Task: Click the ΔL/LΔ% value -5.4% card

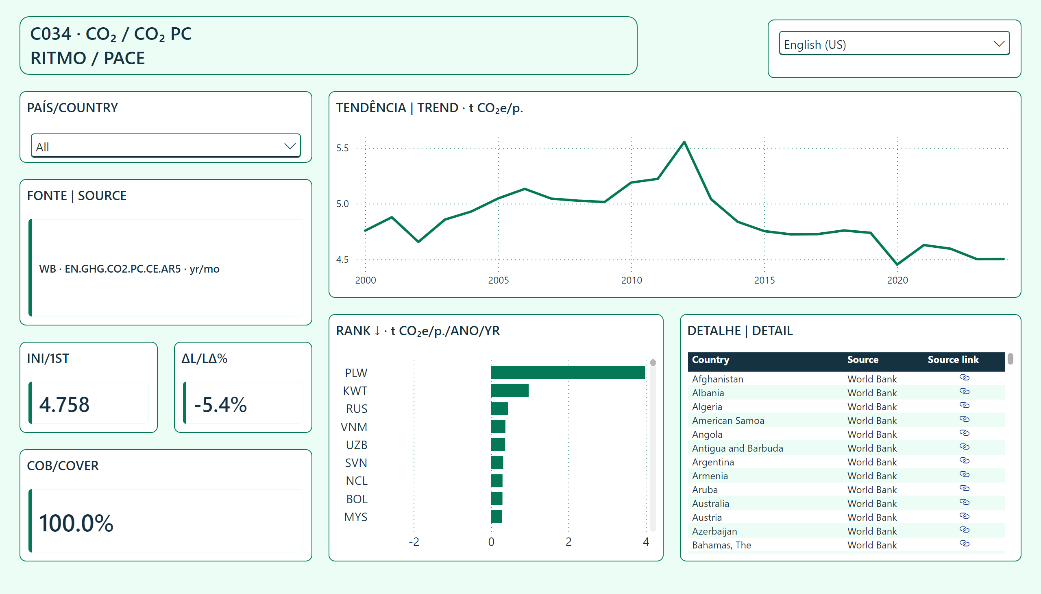Action: point(243,403)
